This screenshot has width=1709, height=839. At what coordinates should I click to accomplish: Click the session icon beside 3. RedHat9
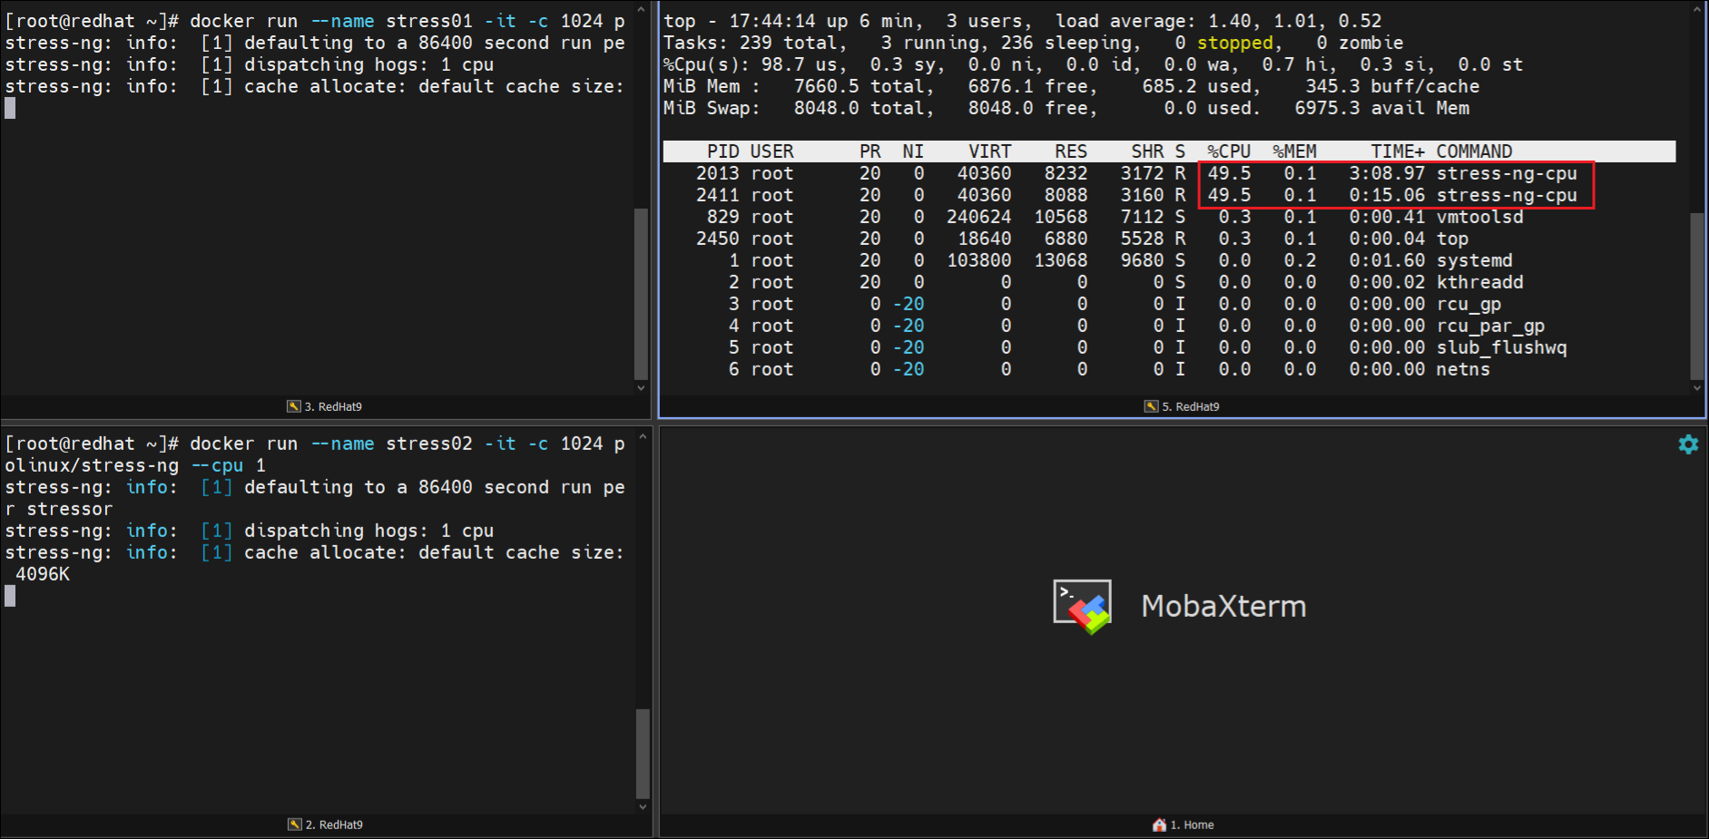coord(294,406)
